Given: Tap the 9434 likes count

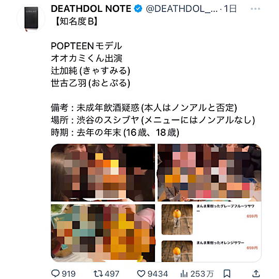Looking at the screenshot, I should pos(158,274).
